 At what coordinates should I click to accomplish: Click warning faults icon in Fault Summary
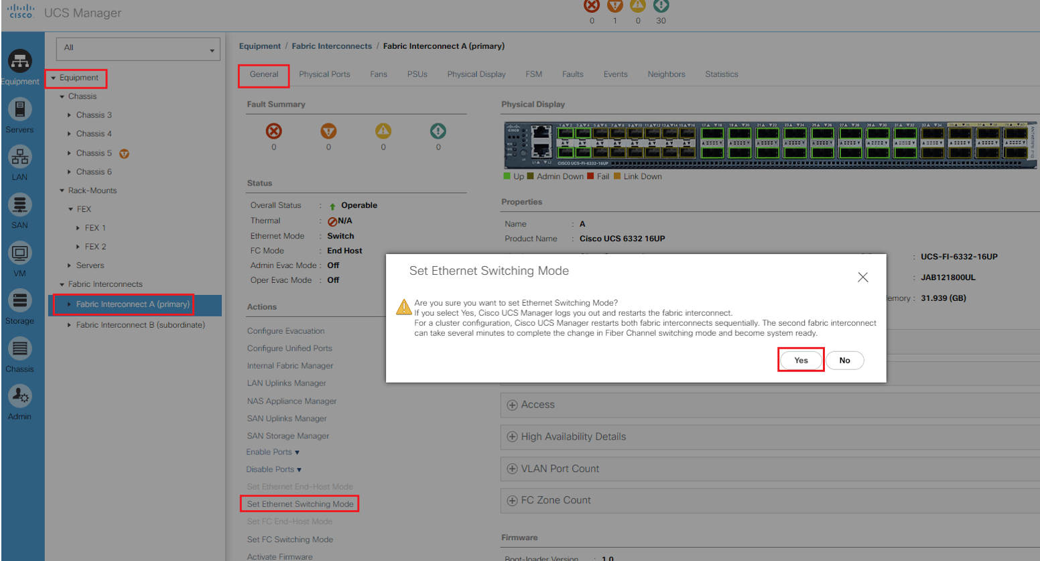click(438, 131)
